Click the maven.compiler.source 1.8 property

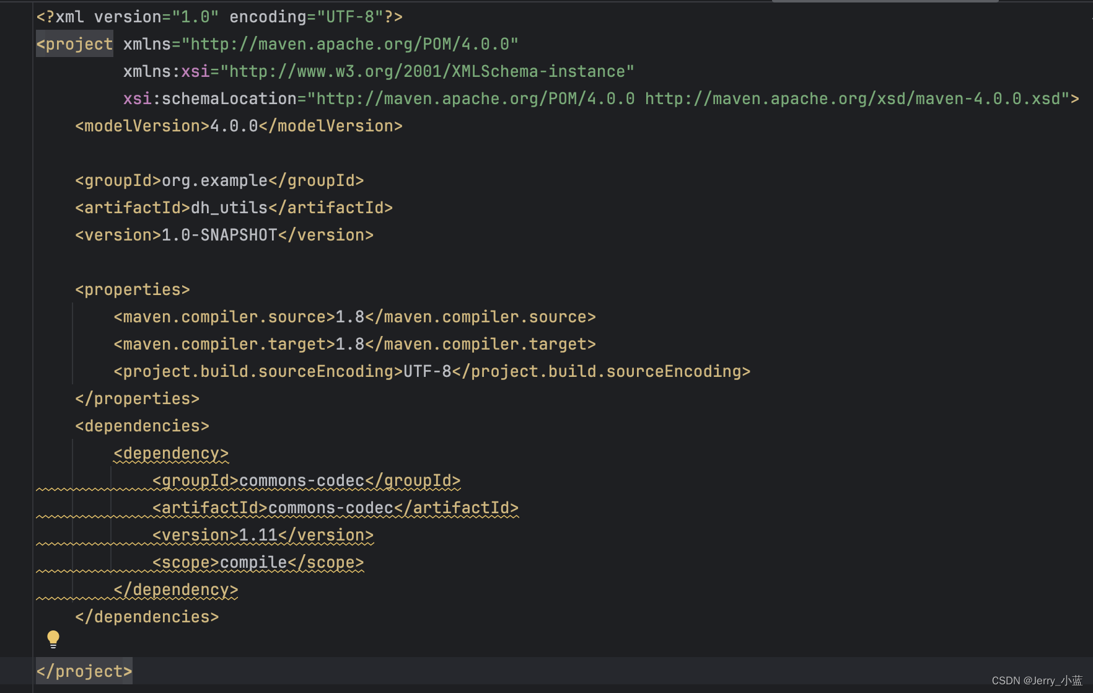pos(354,317)
